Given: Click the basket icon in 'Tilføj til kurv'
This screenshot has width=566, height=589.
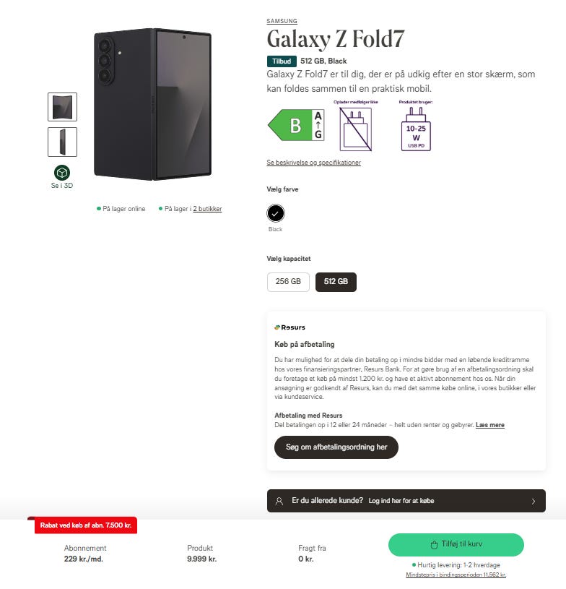Looking at the screenshot, I should coord(434,545).
